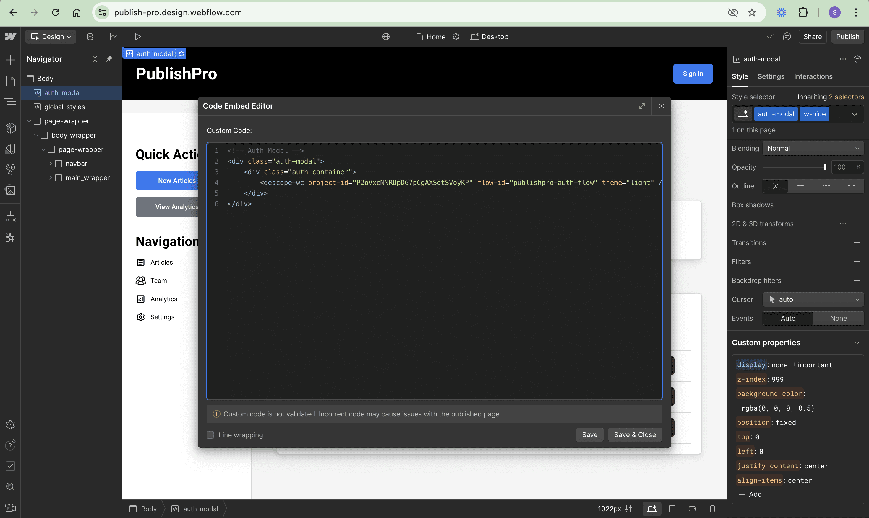Open the Blending Normal dropdown
This screenshot has height=518, width=869.
(813, 148)
